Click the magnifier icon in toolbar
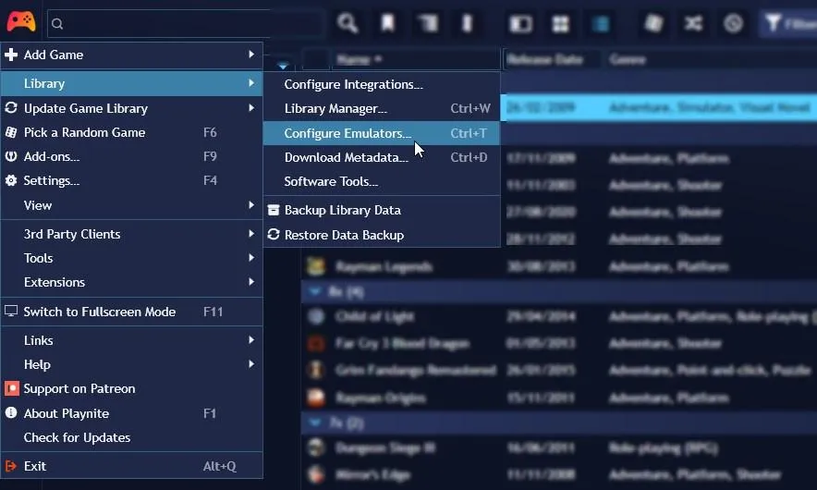 click(348, 23)
